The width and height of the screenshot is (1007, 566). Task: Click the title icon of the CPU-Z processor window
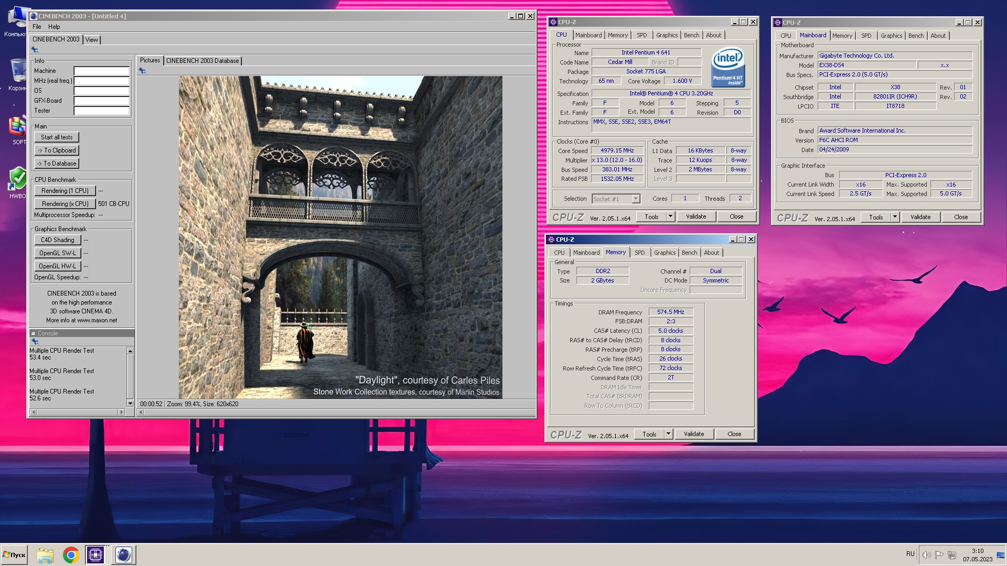[x=553, y=22]
